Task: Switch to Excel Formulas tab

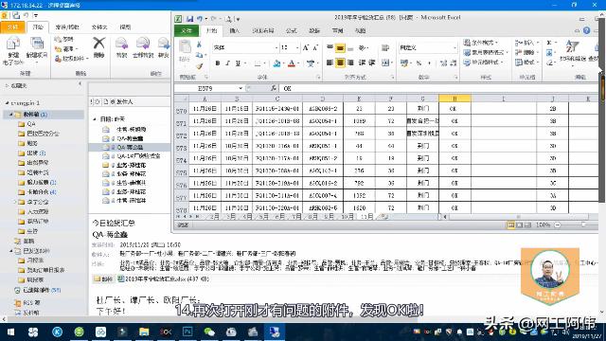Action: pyautogui.click(x=292, y=30)
